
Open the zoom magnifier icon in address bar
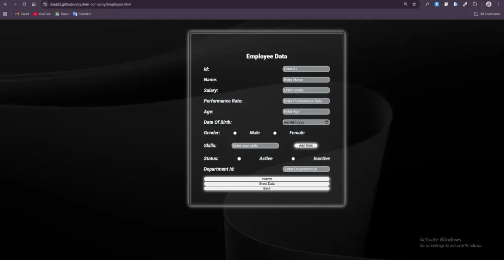(406, 4)
